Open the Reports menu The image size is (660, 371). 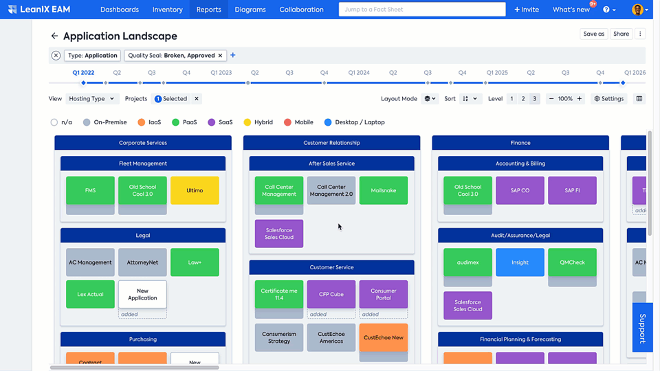(x=209, y=9)
